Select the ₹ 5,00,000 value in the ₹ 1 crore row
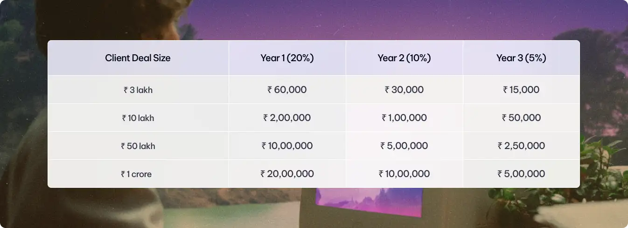This screenshot has height=228, width=628. pos(521,174)
